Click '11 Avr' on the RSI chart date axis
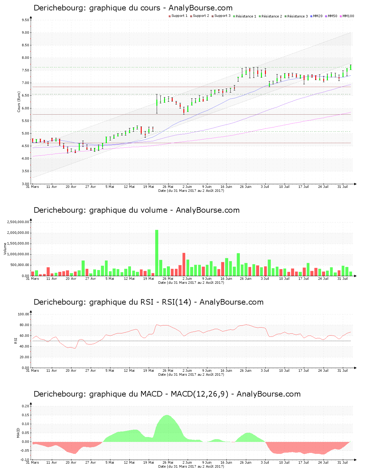 pyautogui.click(x=52, y=370)
